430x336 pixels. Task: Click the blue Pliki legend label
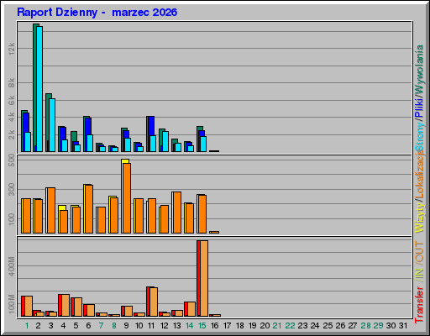[x=419, y=108]
